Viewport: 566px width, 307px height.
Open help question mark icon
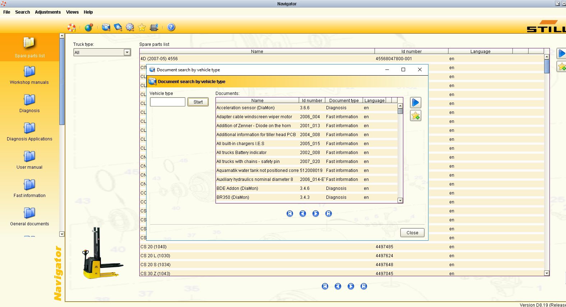point(171,27)
